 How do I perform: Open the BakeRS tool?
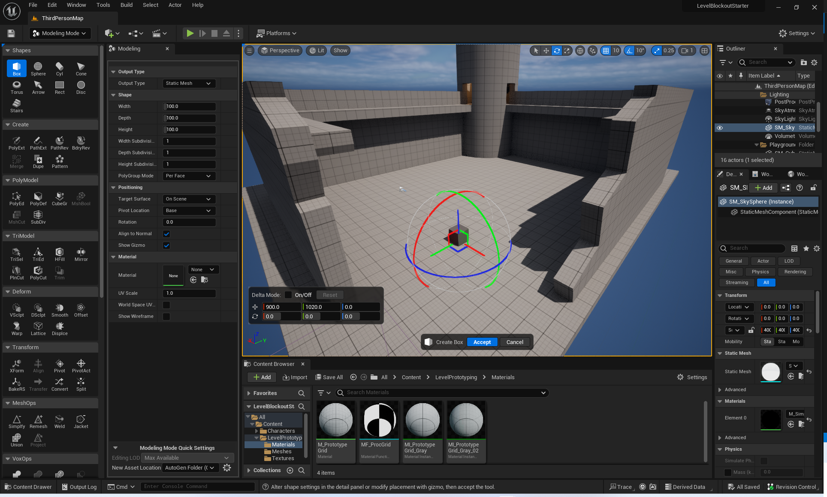(x=17, y=384)
